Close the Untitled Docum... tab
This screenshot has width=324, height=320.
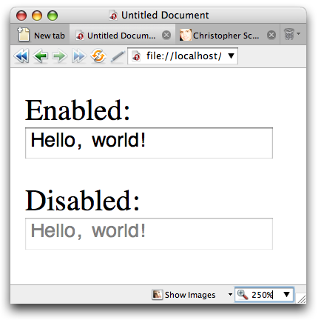point(166,35)
